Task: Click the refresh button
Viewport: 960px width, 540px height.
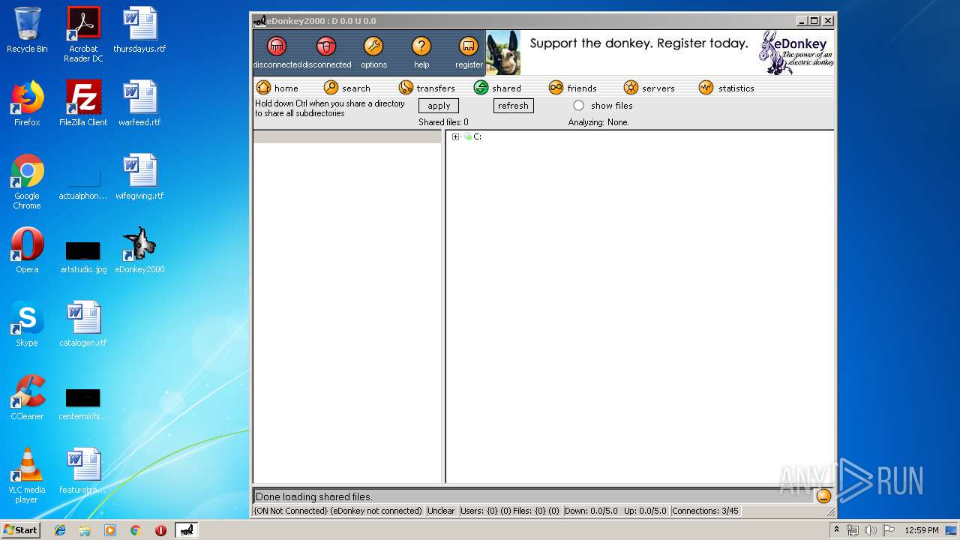Action: point(513,106)
